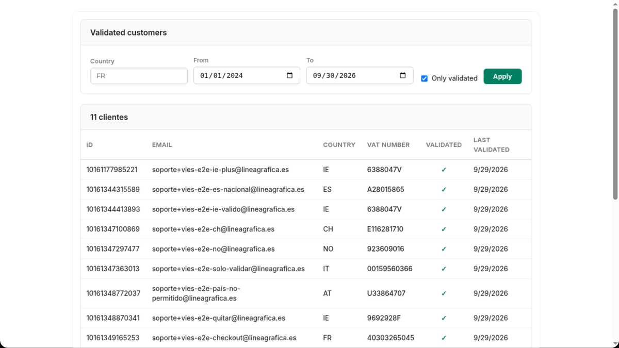Select ID 10161347100869
The image size is (619, 348).
113,229
